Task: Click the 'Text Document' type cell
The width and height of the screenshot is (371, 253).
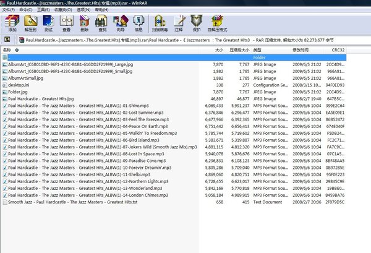Action: click(x=267, y=202)
